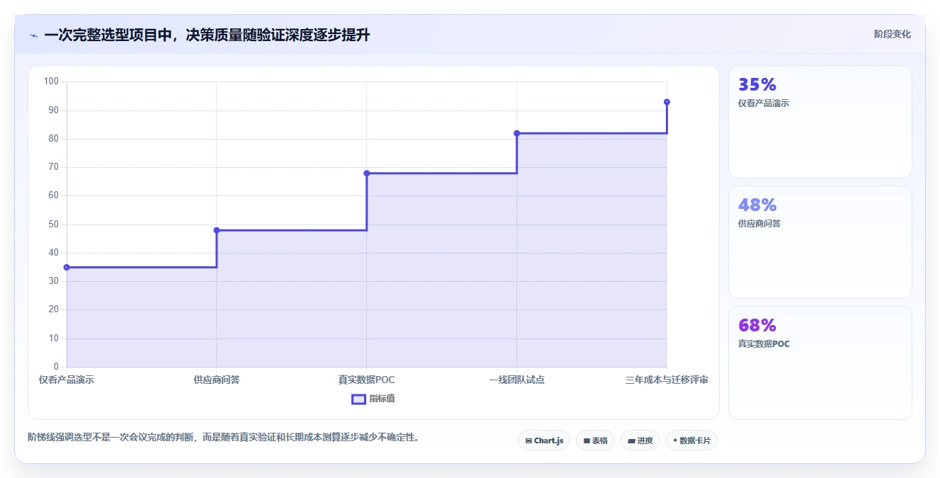Toggle the 指标值 legend item
Image resolution: width=940 pixels, height=478 pixels.
point(373,399)
